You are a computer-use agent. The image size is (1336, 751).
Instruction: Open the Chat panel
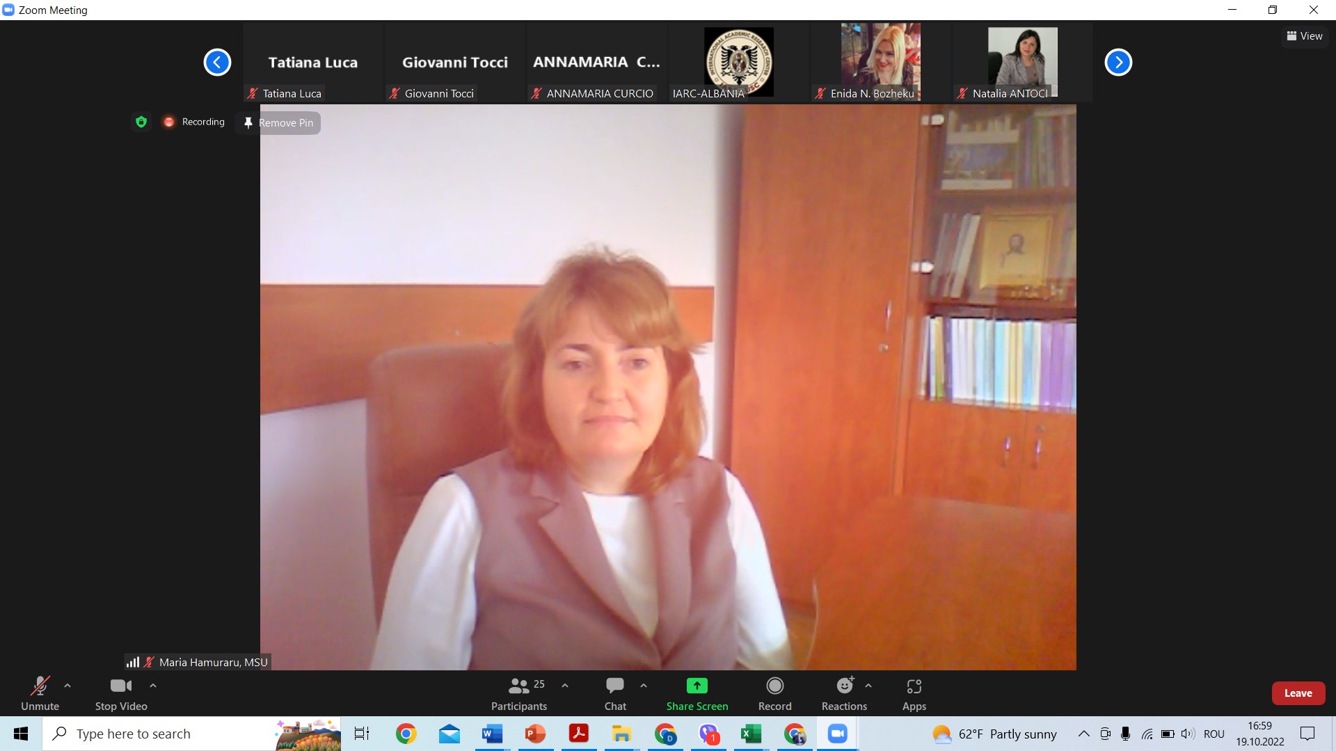(615, 693)
